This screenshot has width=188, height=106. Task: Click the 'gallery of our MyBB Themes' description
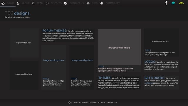coord(82,83)
